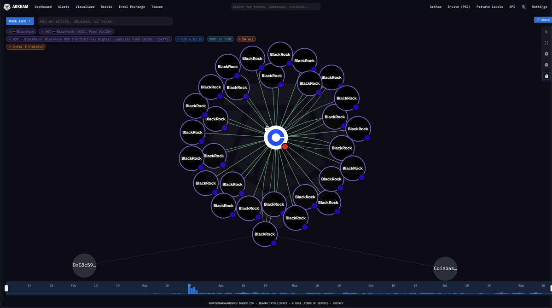Open the Privacy link in the footer
552x308 pixels.
click(338, 303)
